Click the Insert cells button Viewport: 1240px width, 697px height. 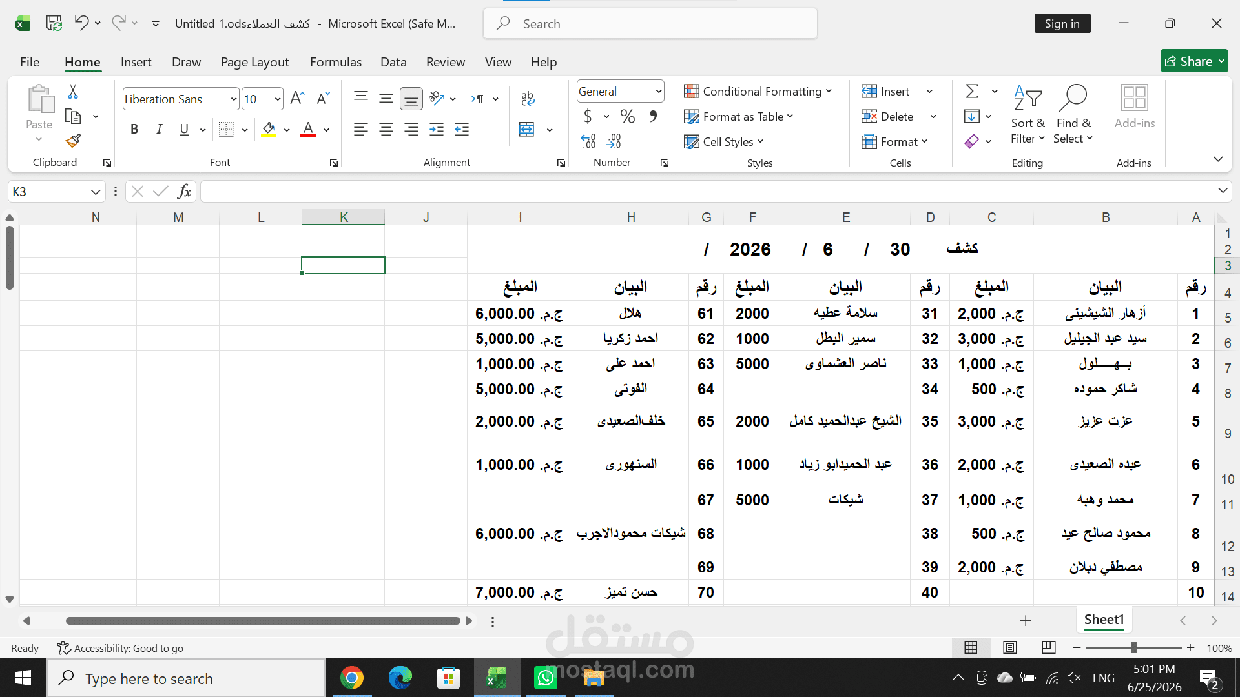coord(886,91)
